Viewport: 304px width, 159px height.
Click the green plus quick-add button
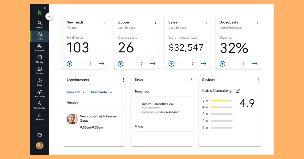click(x=49, y=16)
